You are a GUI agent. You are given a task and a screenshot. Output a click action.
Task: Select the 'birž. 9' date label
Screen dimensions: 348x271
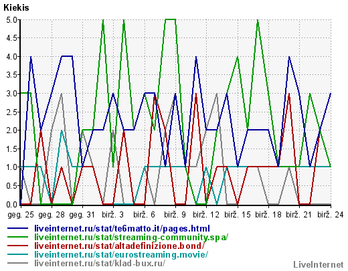pos(175,215)
